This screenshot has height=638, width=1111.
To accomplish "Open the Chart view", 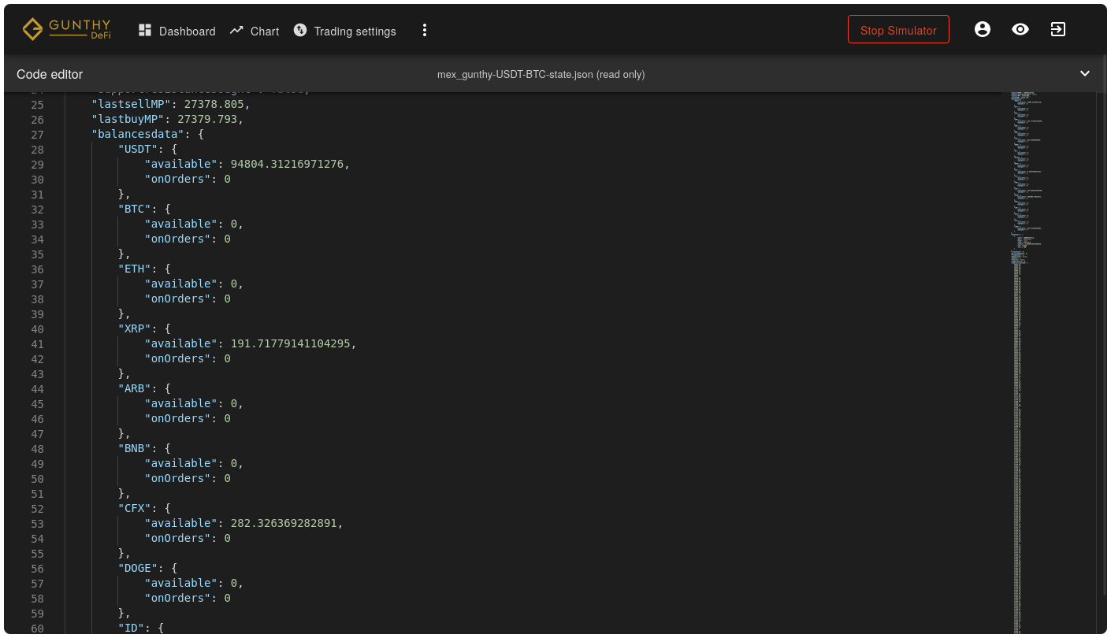I will (255, 31).
